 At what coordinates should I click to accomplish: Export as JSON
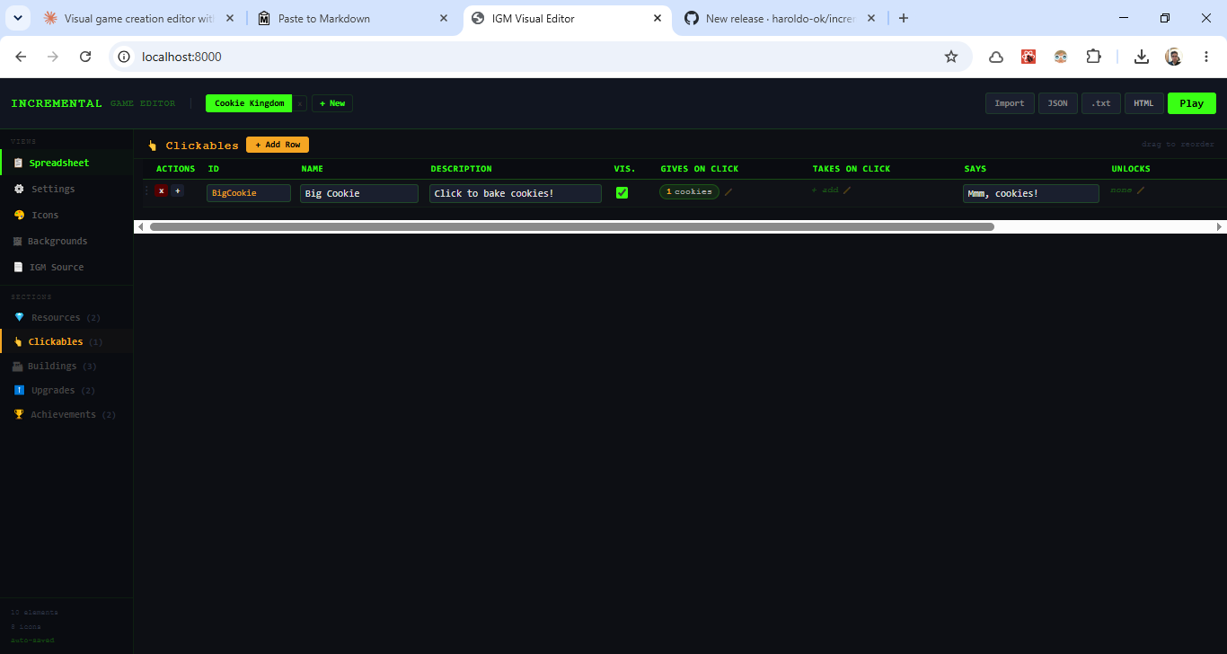(x=1058, y=103)
